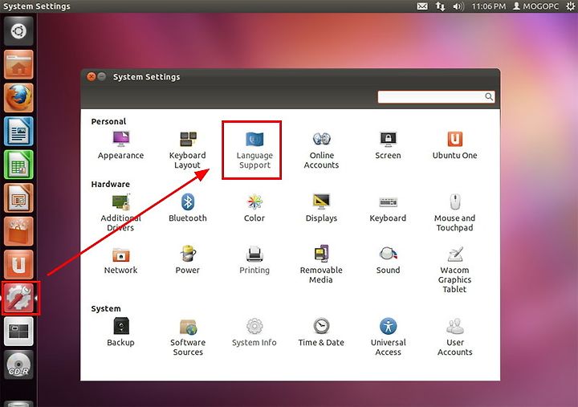Open Time & Date settings

coord(321,332)
